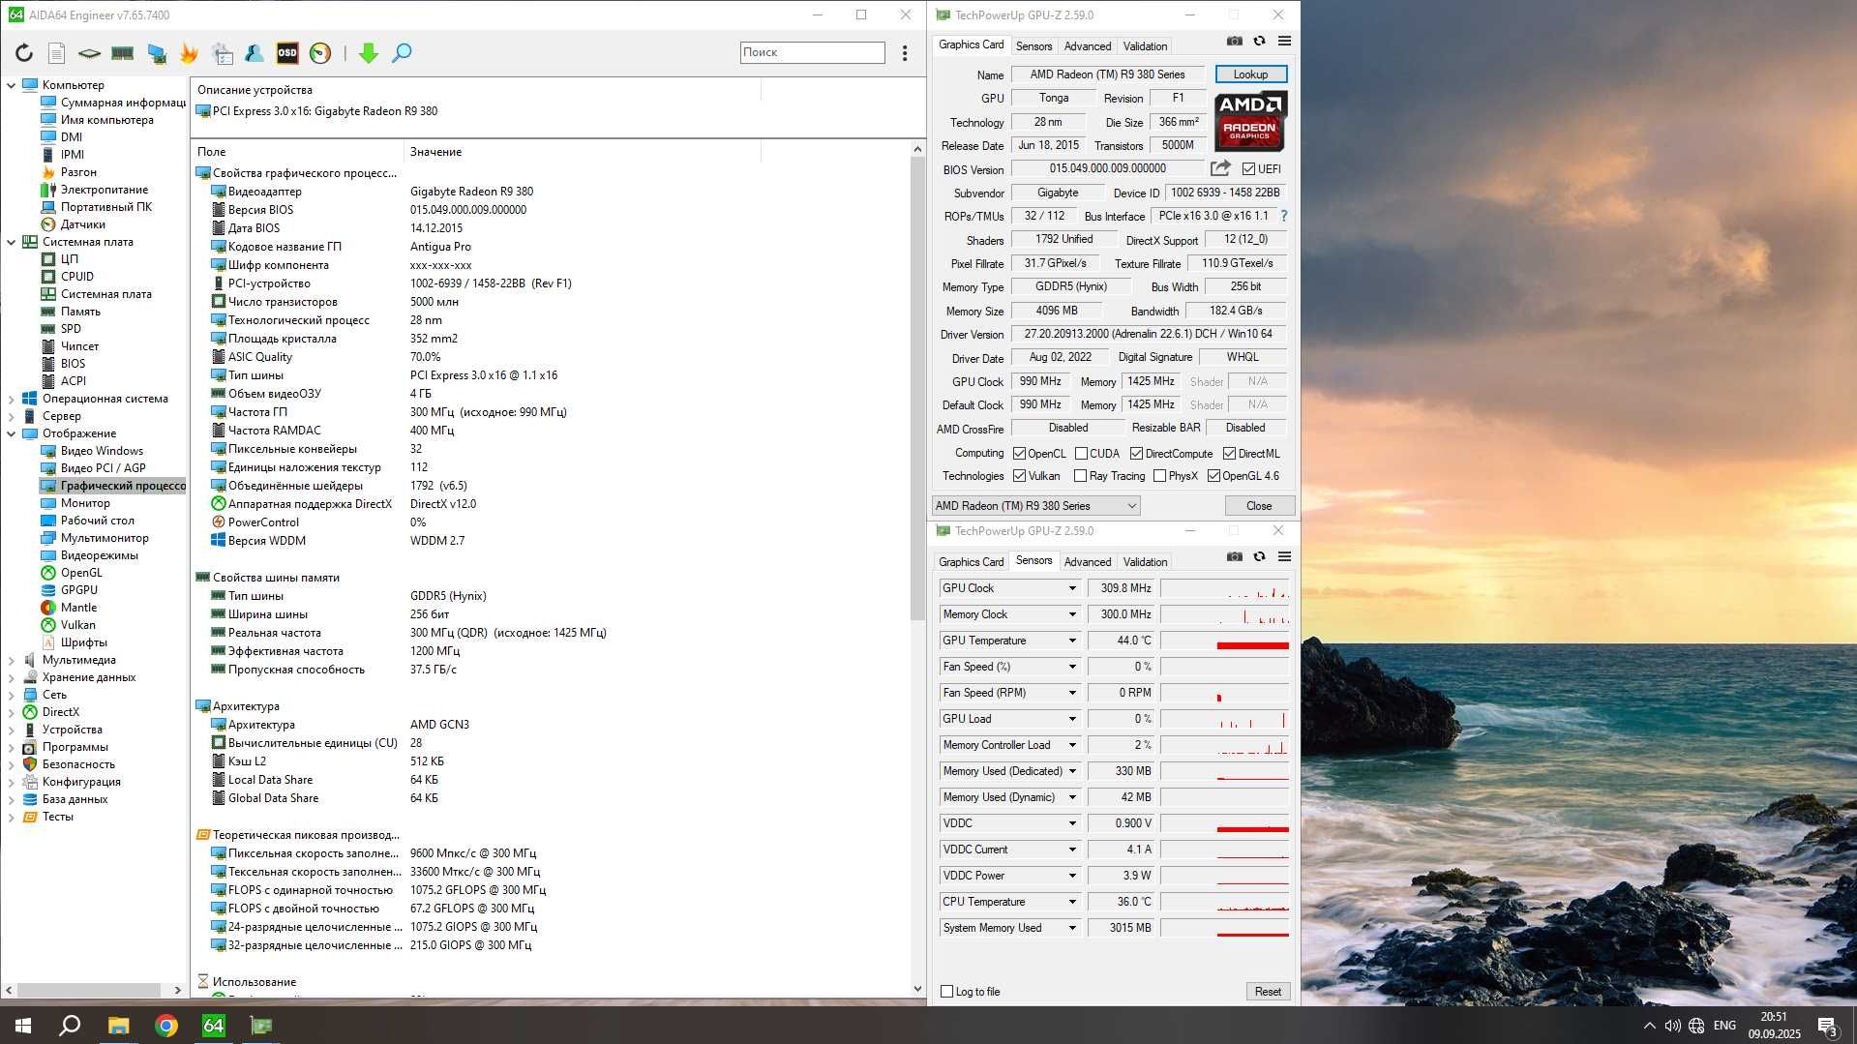The image size is (1857, 1044).
Task: Toggle the PhysX checkbox
Action: click(1159, 476)
